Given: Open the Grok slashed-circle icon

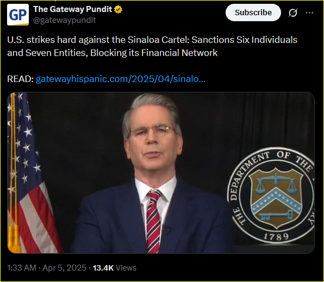Looking at the screenshot, I should tap(293, 13).
